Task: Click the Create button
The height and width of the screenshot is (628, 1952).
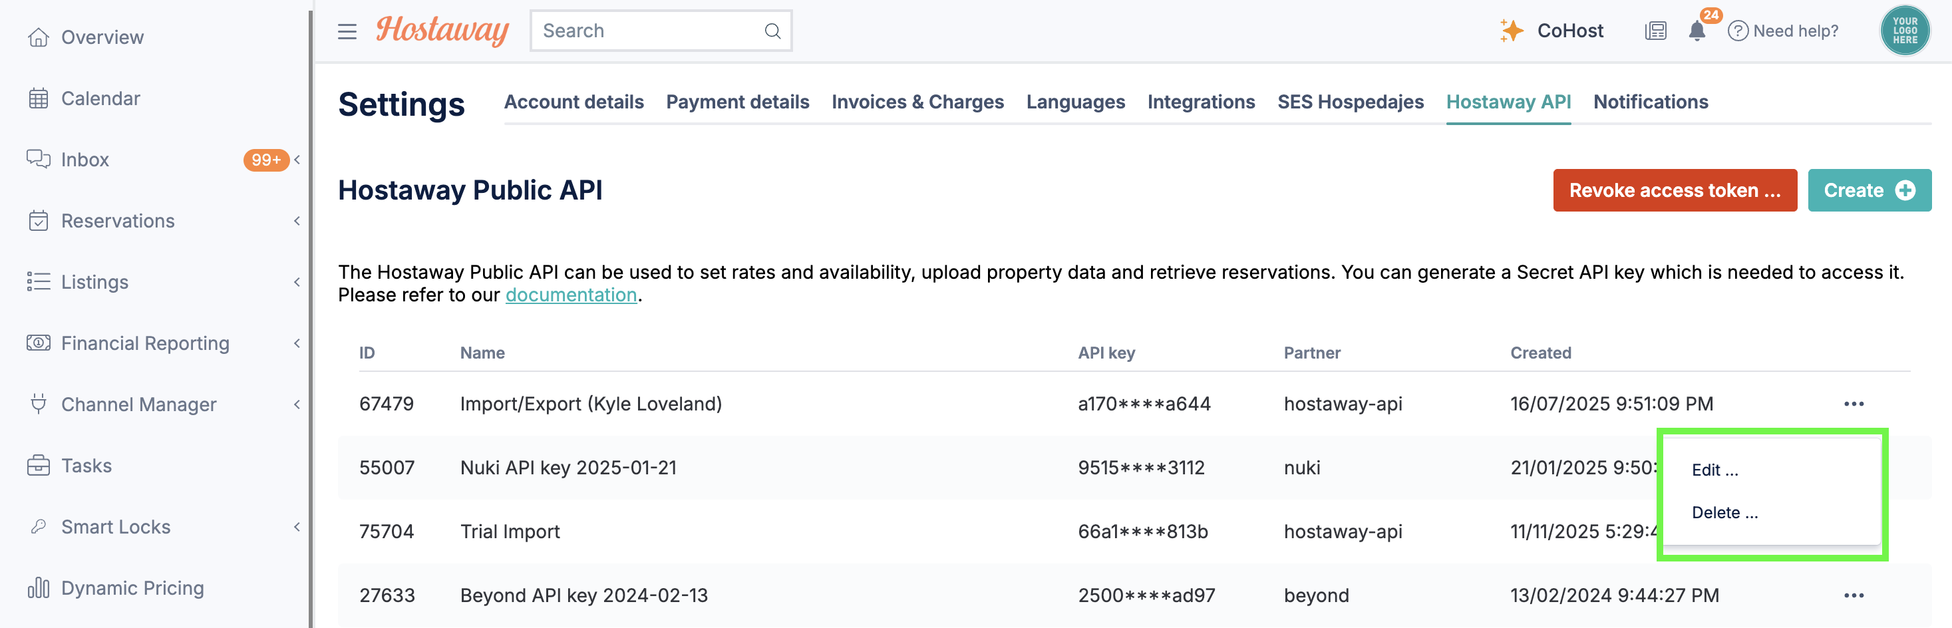Action: pos(1870,190)
